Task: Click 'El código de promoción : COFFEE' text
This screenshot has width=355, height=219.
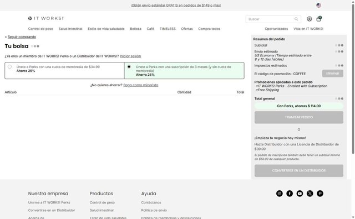Action: coord(280,74)
